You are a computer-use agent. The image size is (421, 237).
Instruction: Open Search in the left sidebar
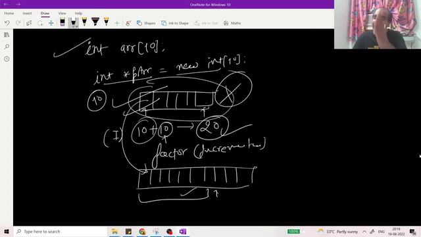coord(7,47)
